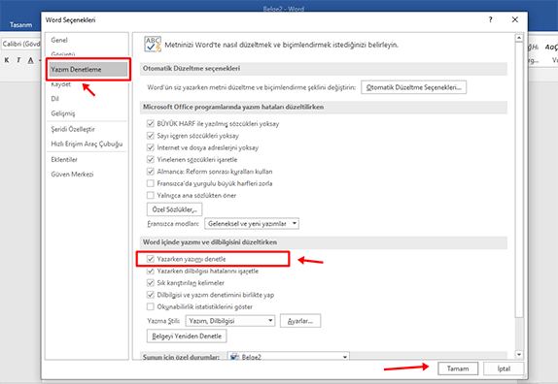
Task: Open the Eklentiler category
Action: [x=64, y=160]
